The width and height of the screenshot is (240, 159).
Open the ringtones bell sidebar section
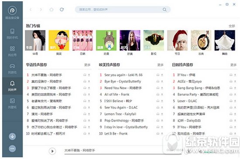click(12, 86)
